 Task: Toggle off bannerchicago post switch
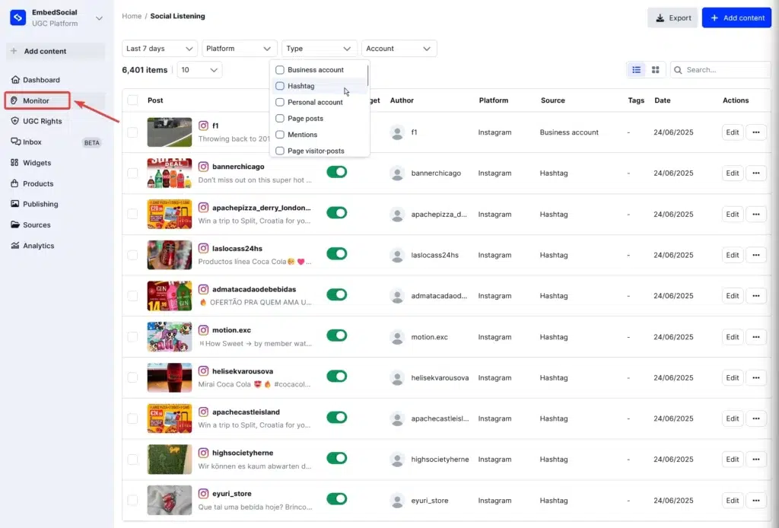337,172
